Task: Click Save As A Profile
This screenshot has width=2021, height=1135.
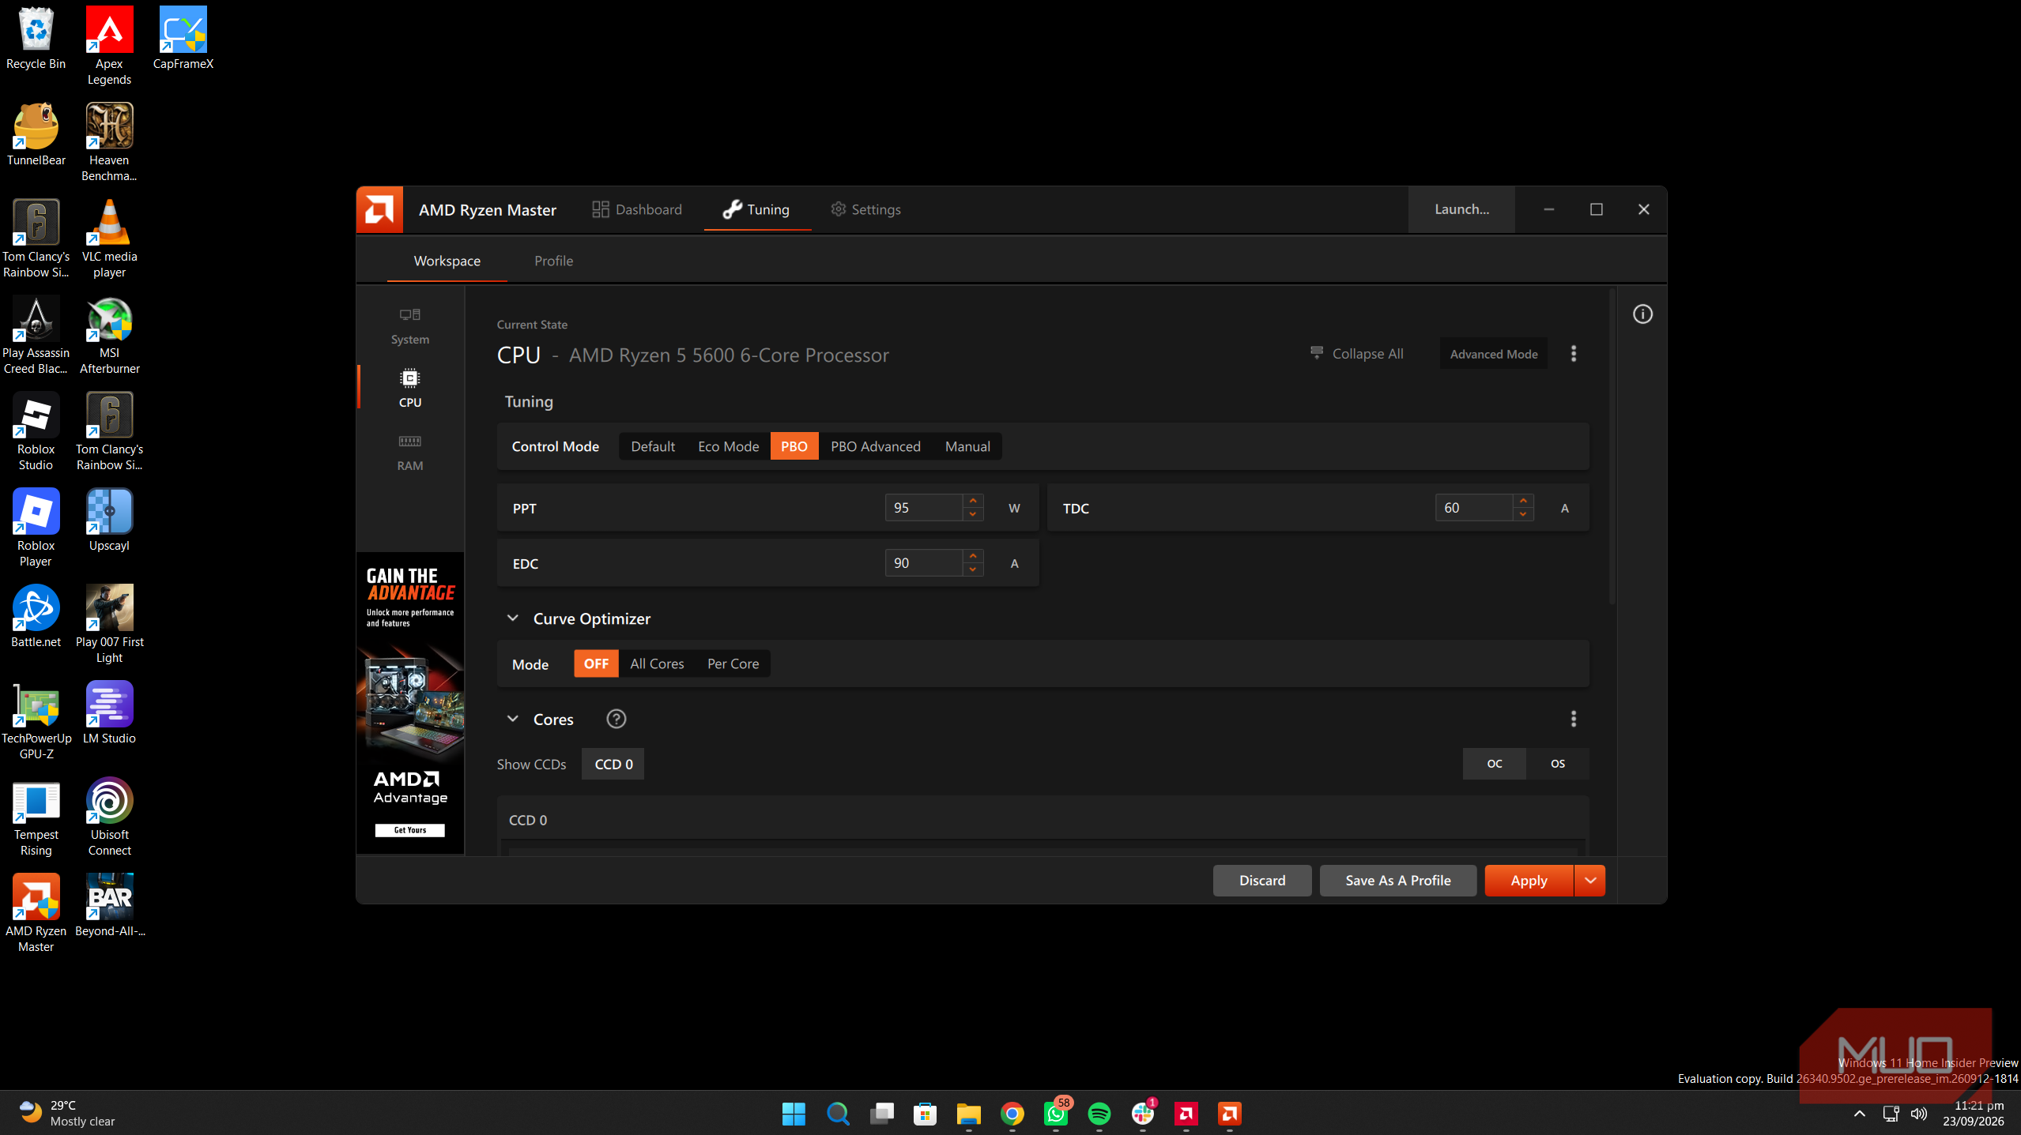Action: click(1397, 881)
